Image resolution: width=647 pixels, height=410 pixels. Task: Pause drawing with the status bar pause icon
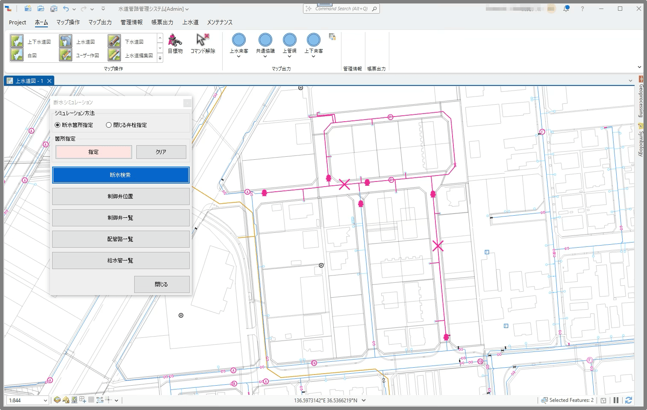pyautogui.click(x=616, y=400)
